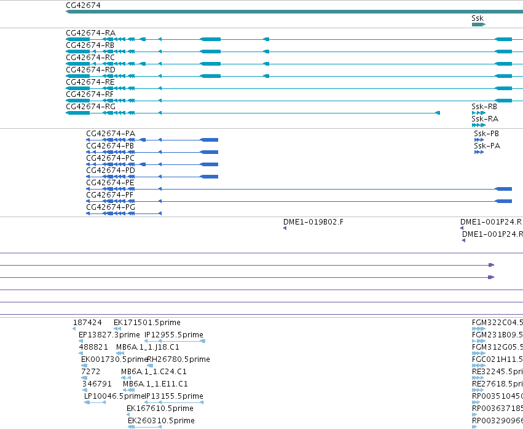Click the CG42674-PE right-end exon
Screen dimensions: 523x430
[503, 189]
